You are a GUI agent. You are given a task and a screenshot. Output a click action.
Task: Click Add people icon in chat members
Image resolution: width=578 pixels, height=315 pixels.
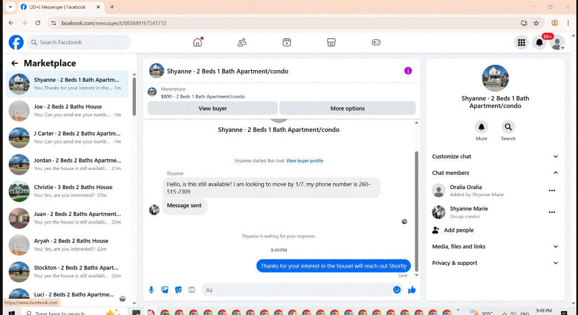(x=436, y=231)
